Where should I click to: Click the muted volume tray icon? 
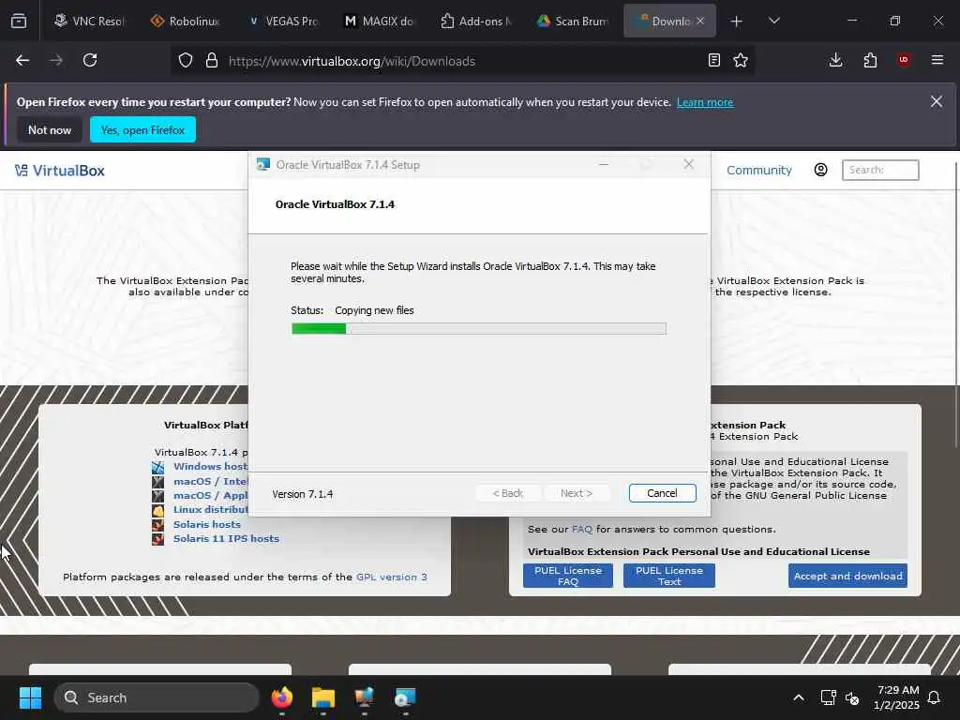pos(851,697)
